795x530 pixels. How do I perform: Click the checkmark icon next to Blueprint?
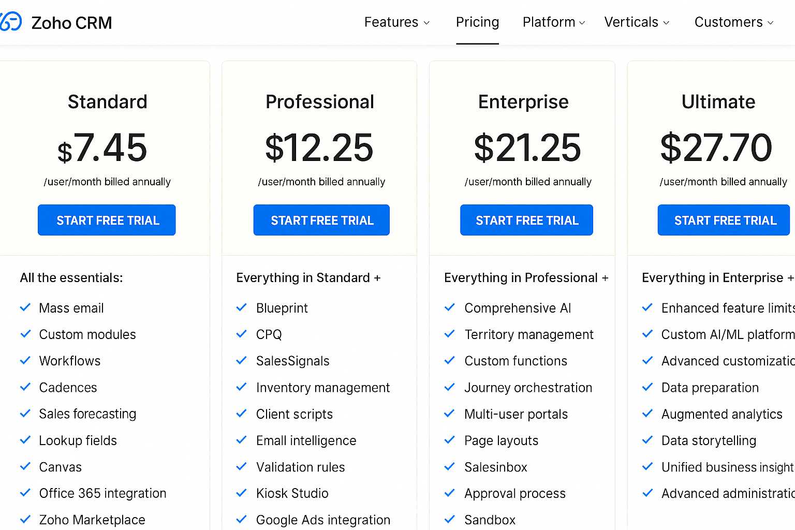coord(241,307)
